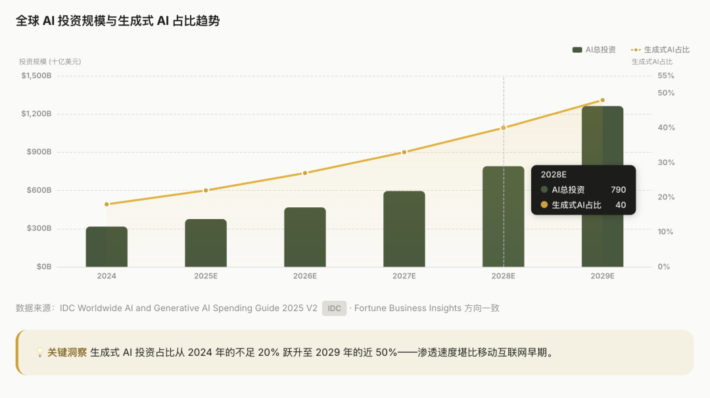Click the $1,500B axis label
Viewport: 710px width, 398px height.
[x=36, y=76]
